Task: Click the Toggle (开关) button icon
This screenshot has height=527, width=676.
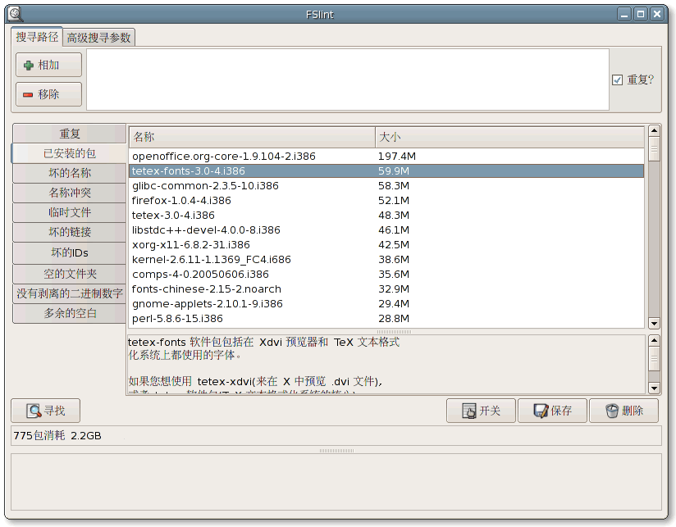Action: tap(468, 411)
